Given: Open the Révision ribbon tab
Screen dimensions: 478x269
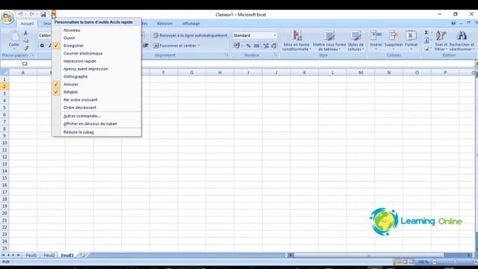Looking at the screenshot, I should click(164, 23).
